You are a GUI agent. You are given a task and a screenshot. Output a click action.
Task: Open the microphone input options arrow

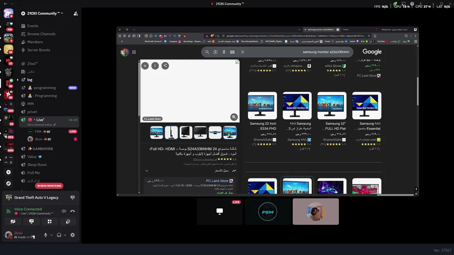tap(51, 235)
